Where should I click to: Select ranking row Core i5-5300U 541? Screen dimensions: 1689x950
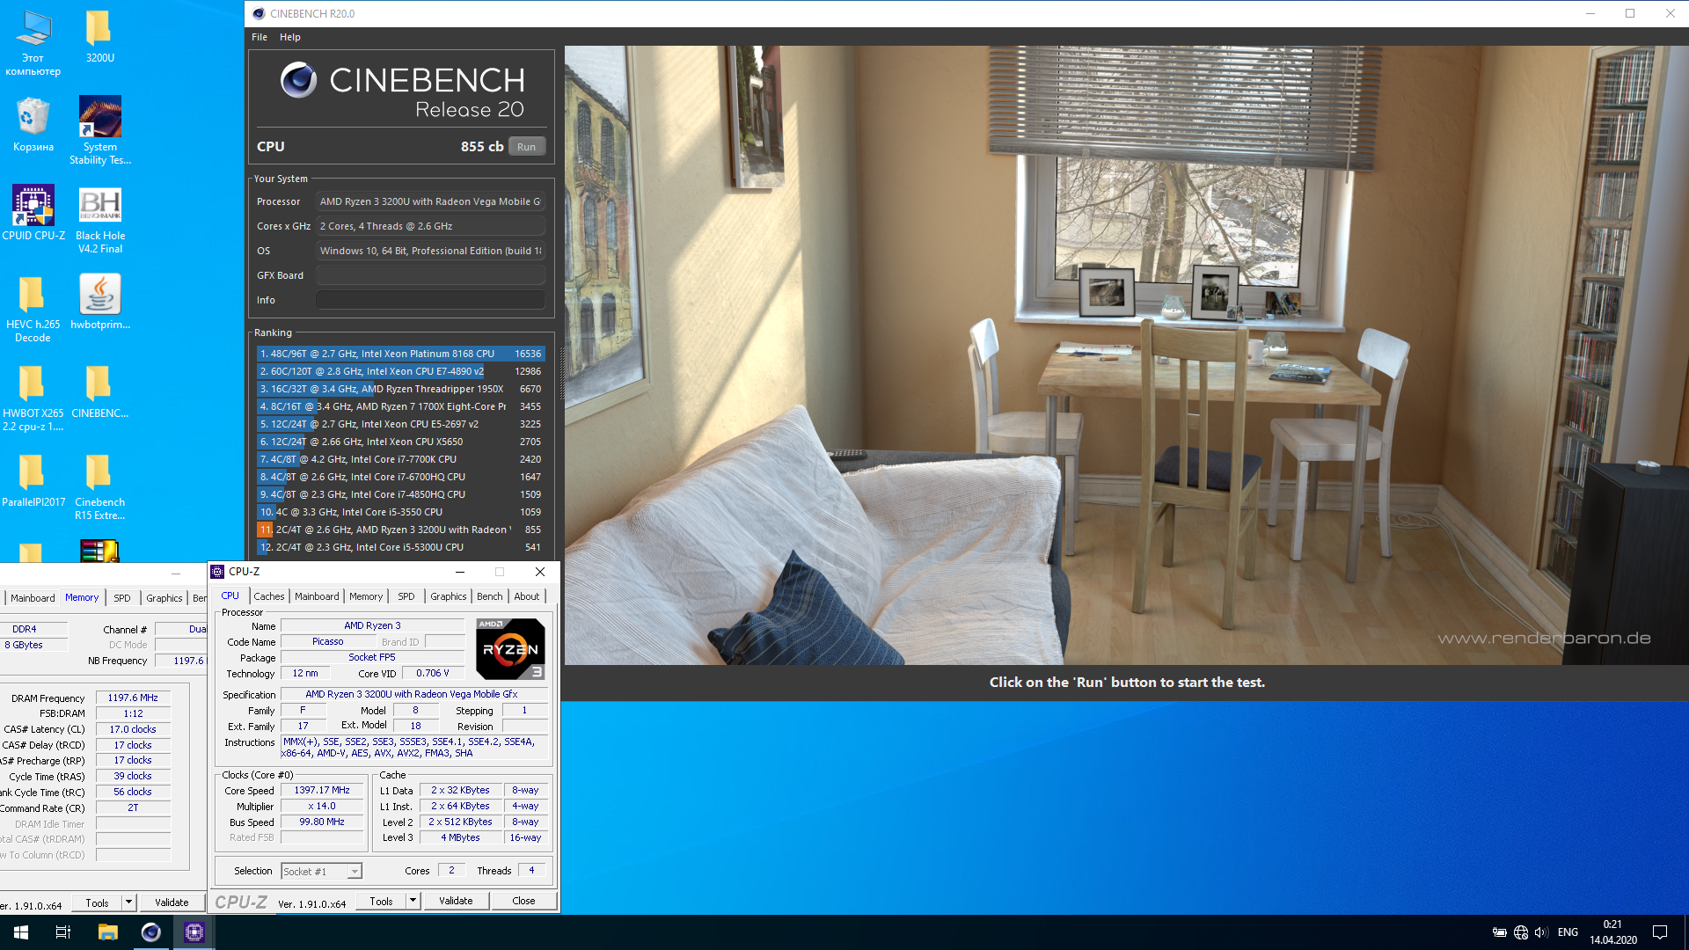coord(400,547)
